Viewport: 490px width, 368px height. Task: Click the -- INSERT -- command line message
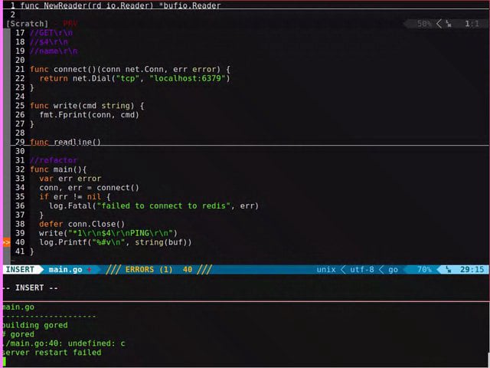coord(31,288)
